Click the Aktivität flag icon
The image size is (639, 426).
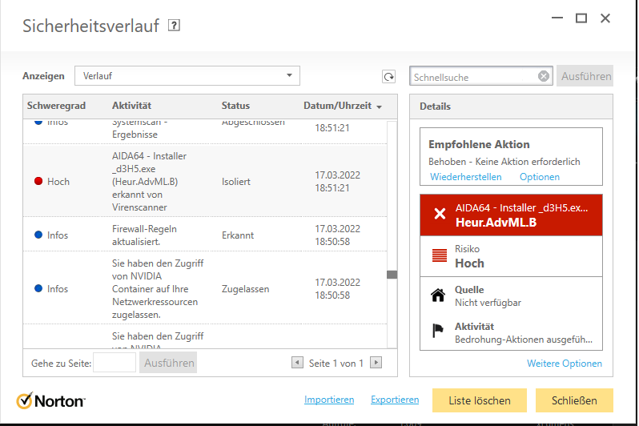438,330
